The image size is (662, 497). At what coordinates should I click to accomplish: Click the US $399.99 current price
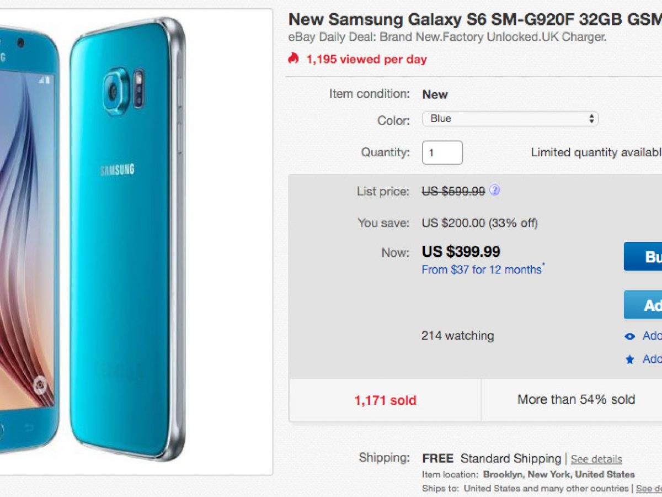click(461, 252)
